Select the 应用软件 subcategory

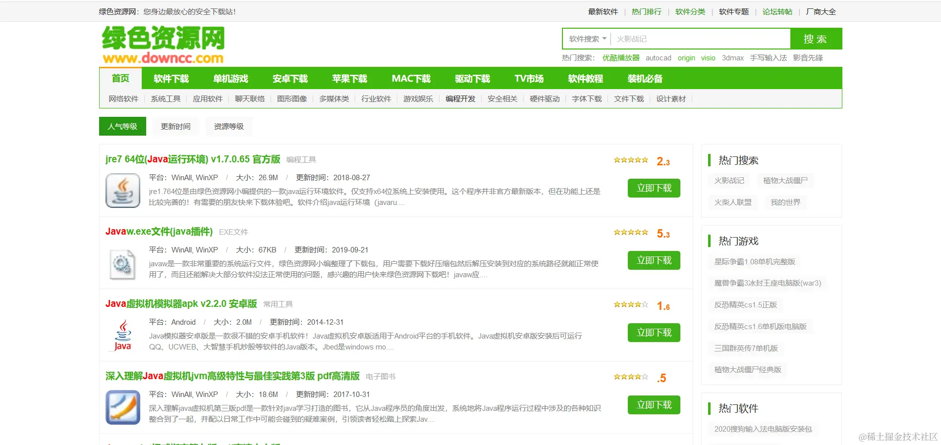208,99
